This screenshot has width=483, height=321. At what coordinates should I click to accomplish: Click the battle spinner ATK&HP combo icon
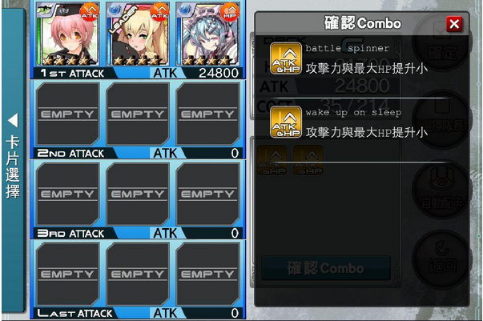(286, 58)
